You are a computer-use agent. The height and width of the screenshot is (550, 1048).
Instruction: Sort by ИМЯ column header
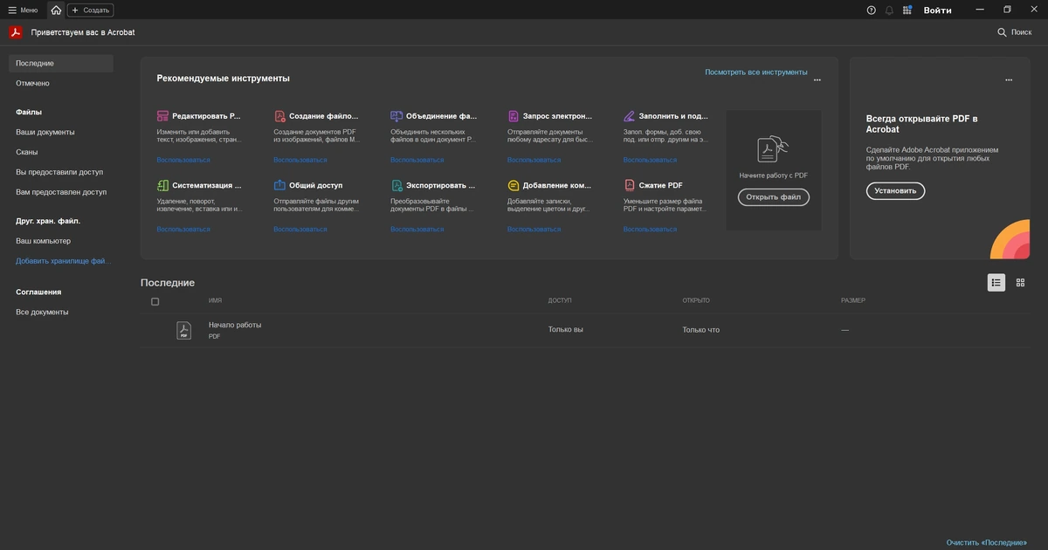(215, 300)
